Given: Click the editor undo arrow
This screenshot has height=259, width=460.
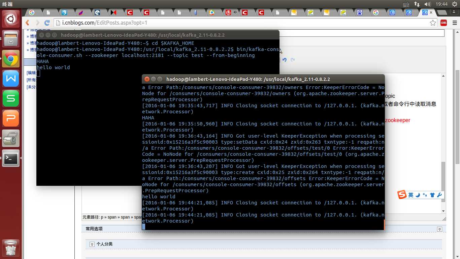Looking at the screenshot, I should click(285, 60).
